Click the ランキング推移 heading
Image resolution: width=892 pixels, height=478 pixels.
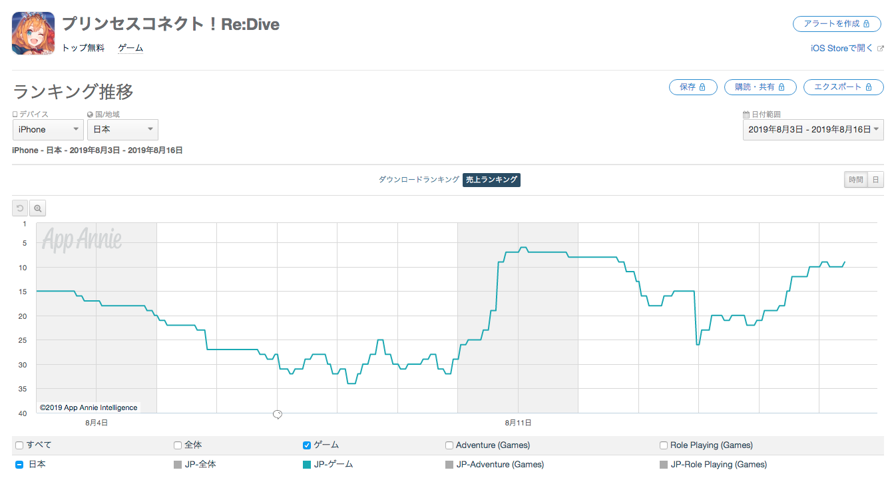point(73,91)
